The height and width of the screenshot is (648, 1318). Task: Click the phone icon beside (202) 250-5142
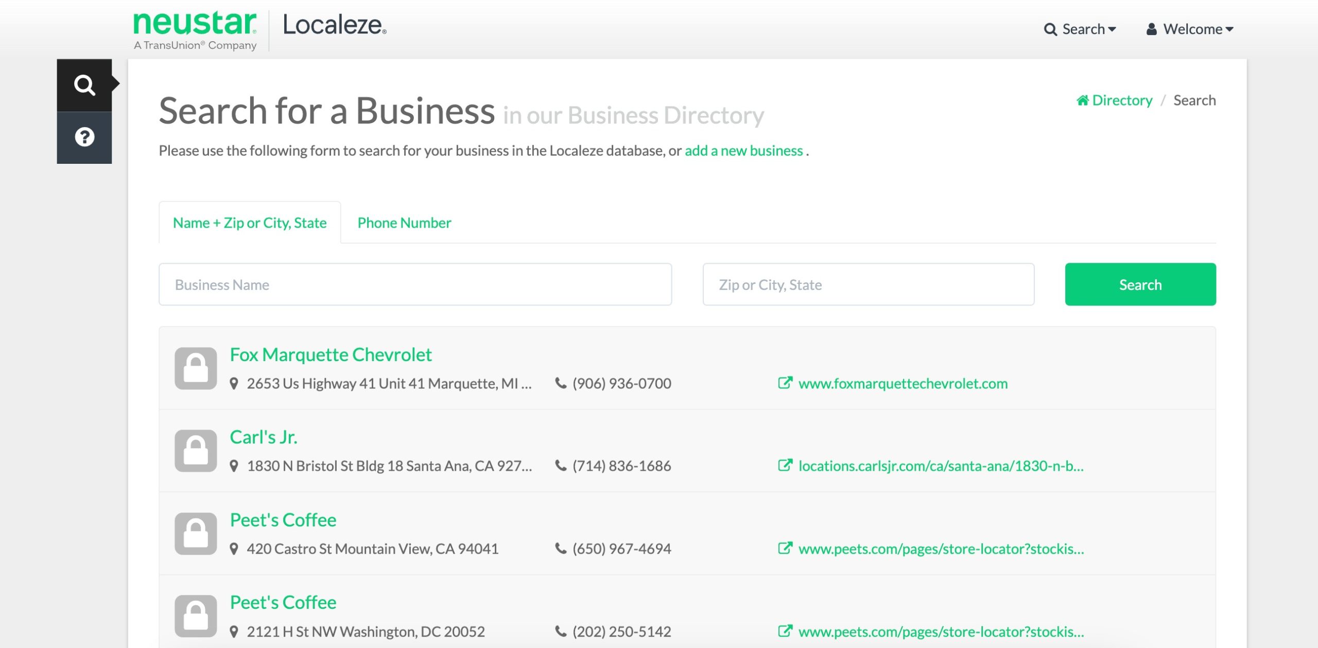point(561,631)
